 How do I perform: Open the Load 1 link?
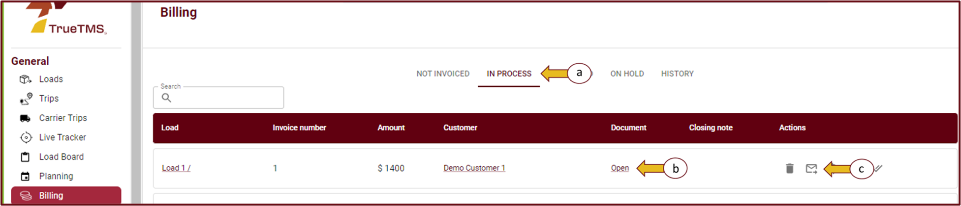[x=176, y=168]
